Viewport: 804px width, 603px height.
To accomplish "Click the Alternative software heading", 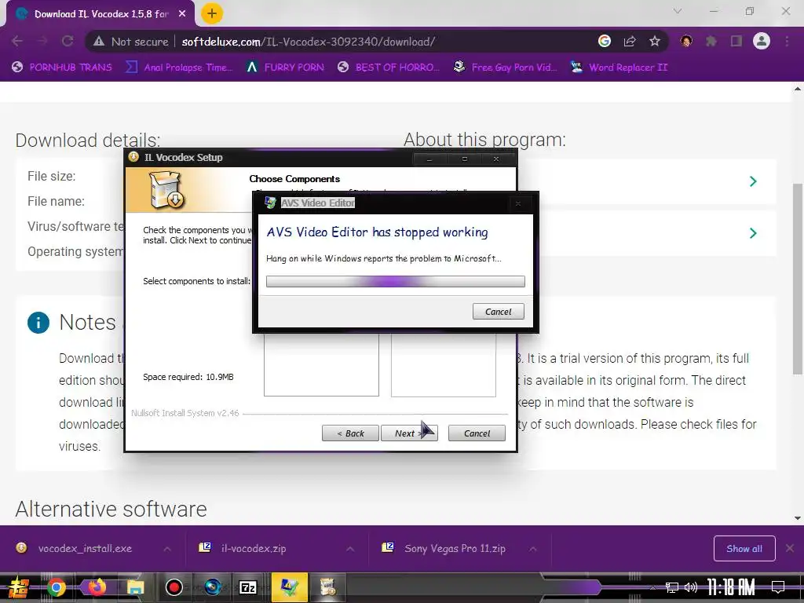I will point(111,509).
